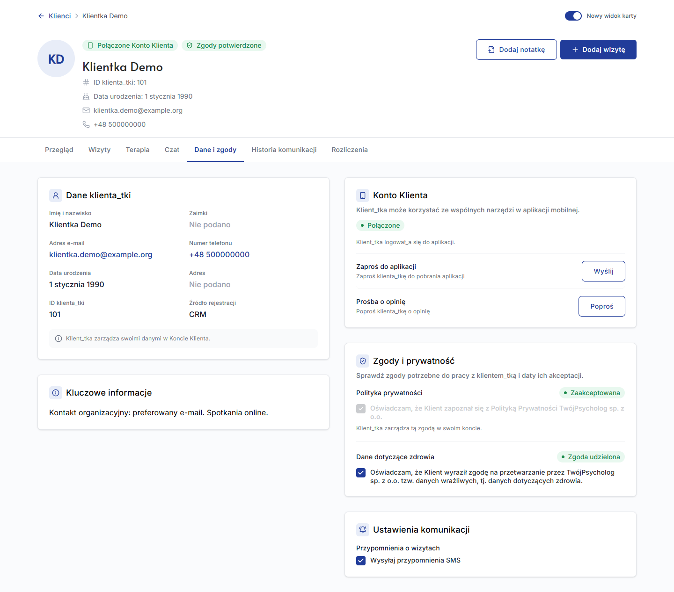Viewport: 674px width, 592px height.
Task: Show the Historia komunikacji tab
Action: [284, 150]
